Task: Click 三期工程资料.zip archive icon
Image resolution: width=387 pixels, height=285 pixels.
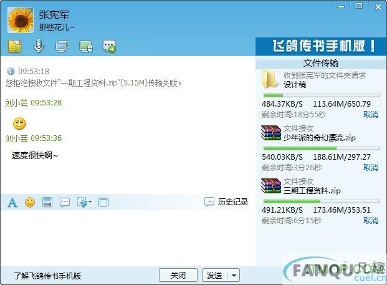Action: [271, 186]
